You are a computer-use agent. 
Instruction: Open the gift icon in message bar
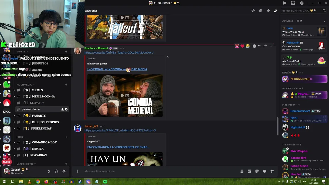[x=242, y=171]
